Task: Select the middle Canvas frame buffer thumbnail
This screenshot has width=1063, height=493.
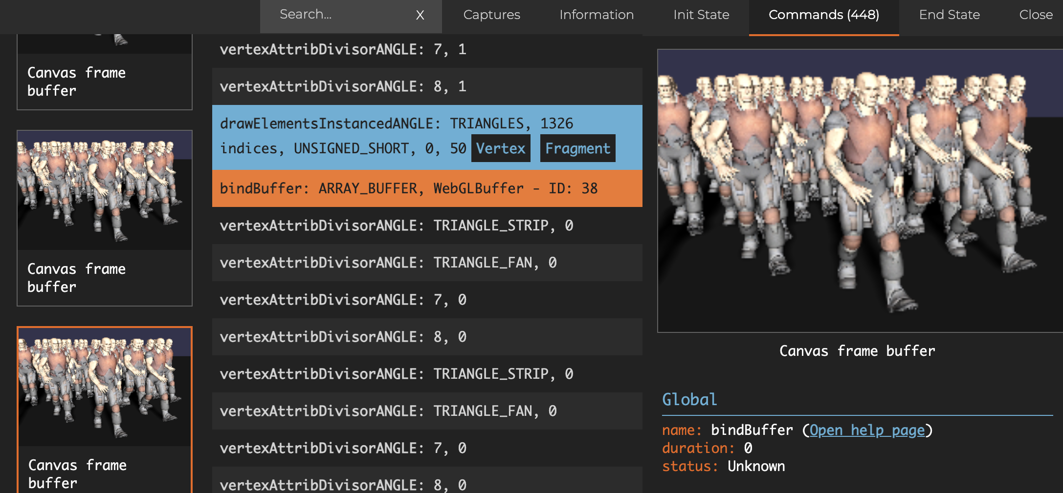Action: (x=104, y=218)
